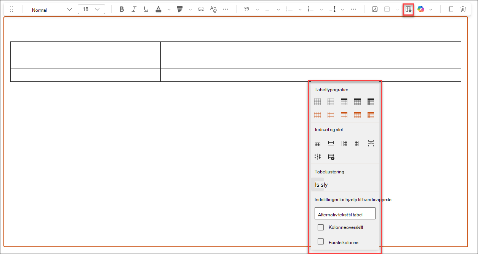Delete the current column icon
This screenshot has height=254, width=478.
pos(318,157)
